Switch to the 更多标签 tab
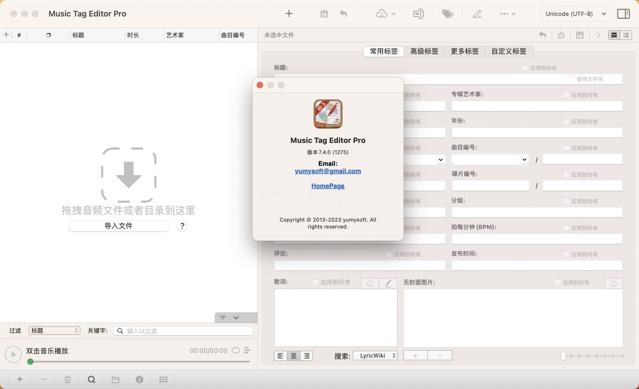639x389 pixels. point(465,51)
